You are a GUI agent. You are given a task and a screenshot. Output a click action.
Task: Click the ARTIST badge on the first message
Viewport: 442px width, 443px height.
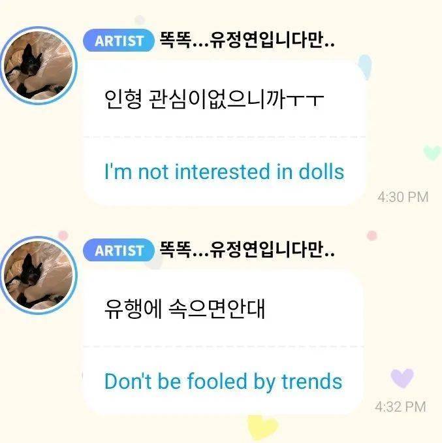click(119, 41)
